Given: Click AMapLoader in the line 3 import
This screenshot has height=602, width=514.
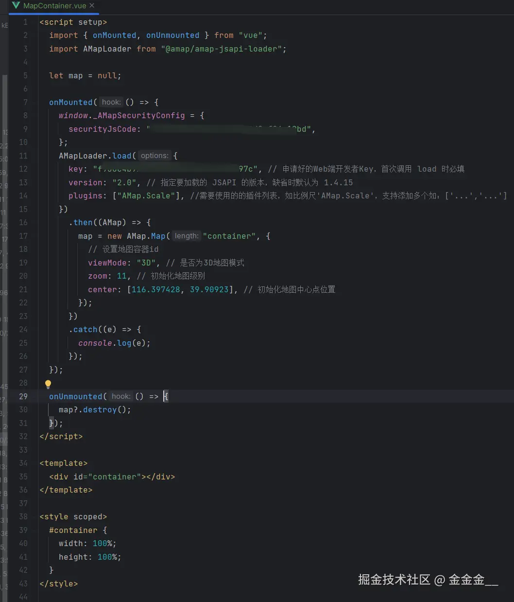Looking at the screenshot, I should [x=107, y=49].
